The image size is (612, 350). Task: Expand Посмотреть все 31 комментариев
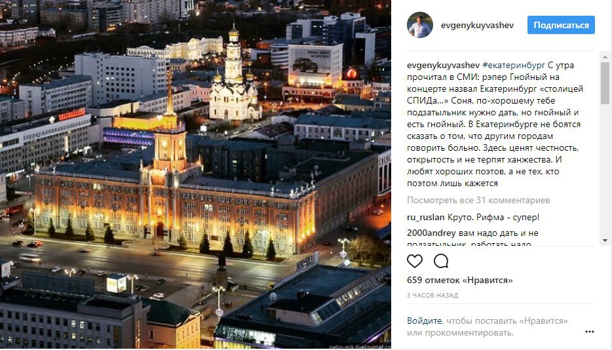(478, 201)
